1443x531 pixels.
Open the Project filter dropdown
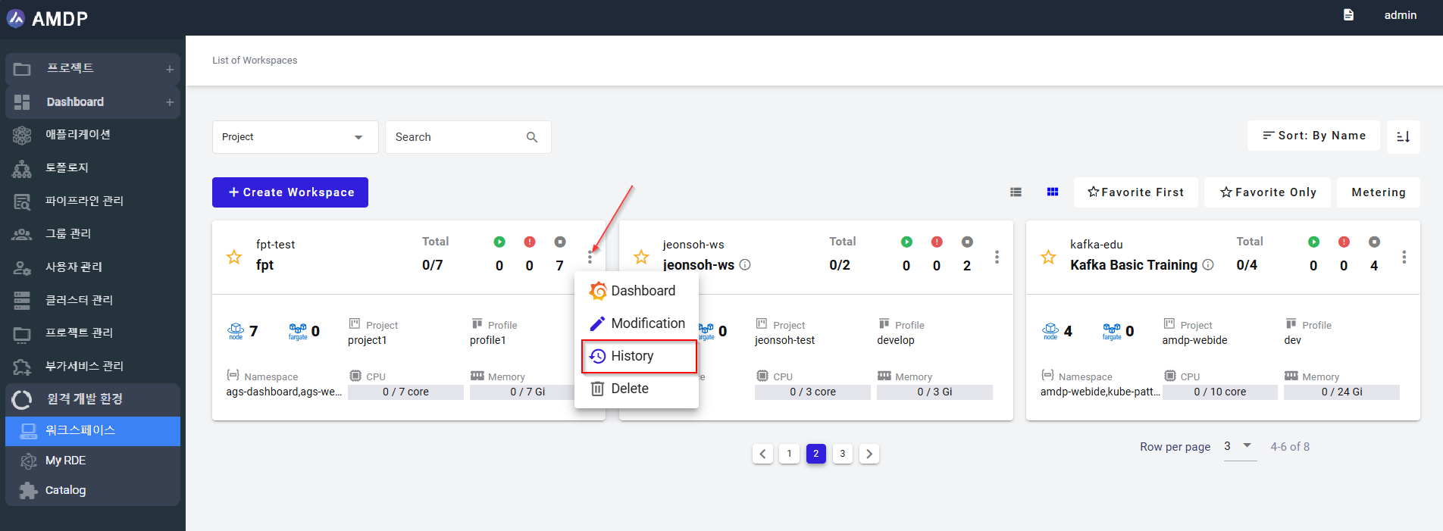(295, 137)
